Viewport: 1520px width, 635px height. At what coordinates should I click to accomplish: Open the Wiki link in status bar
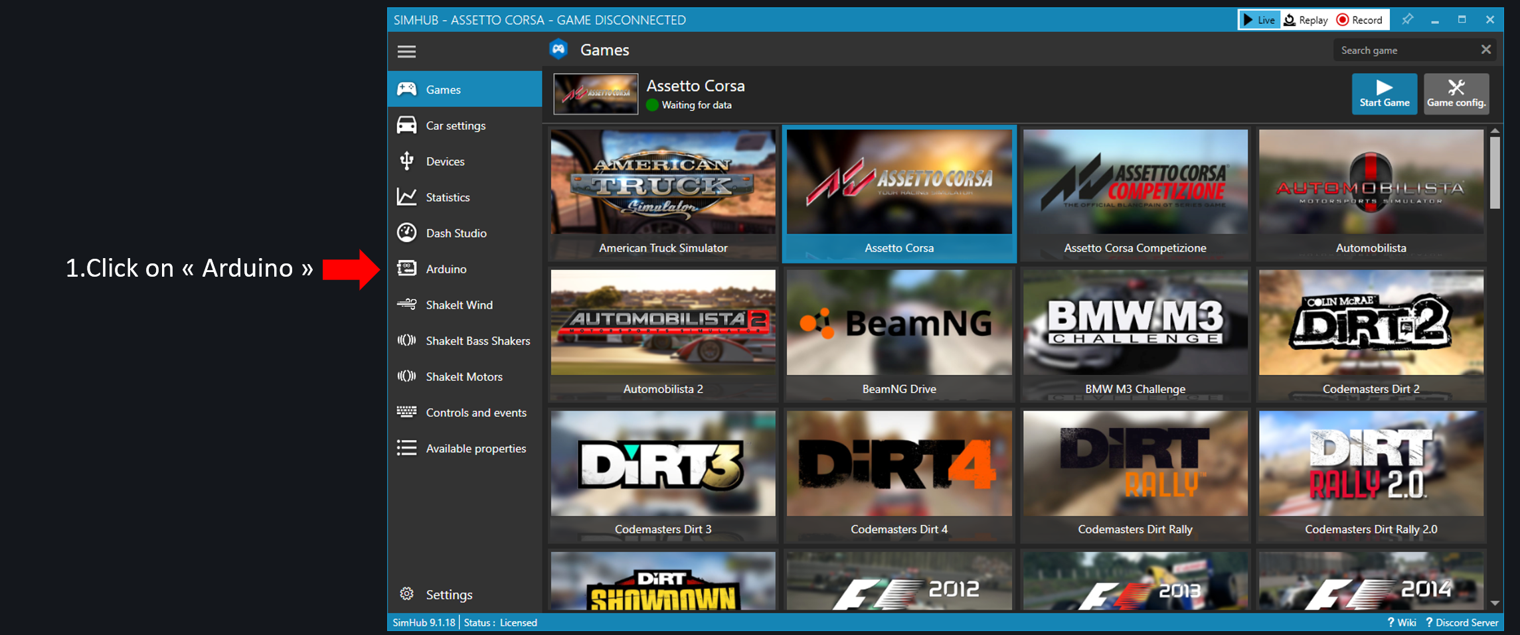click(x=1402, y=622)
